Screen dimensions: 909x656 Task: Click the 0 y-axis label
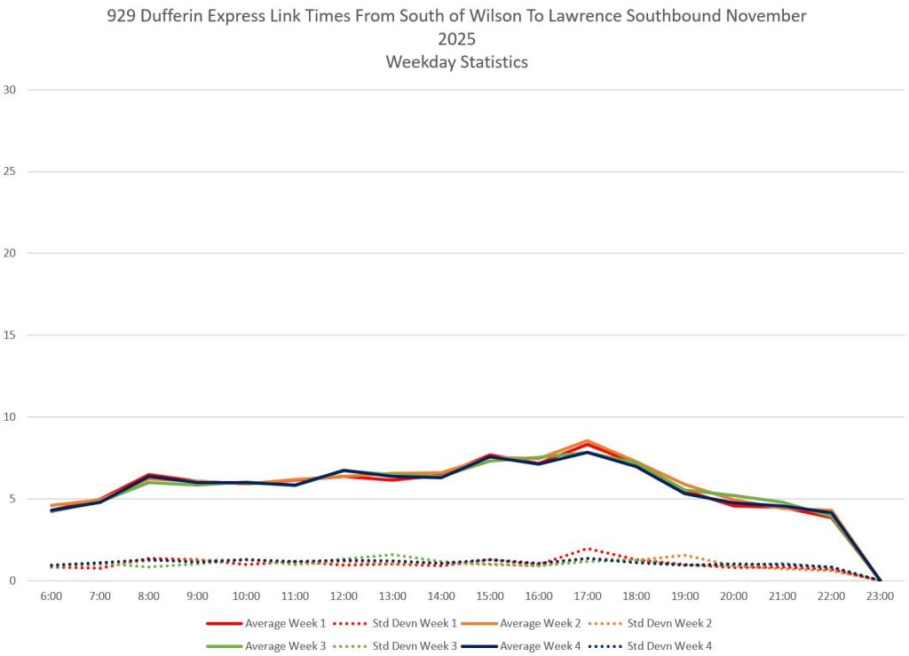pyautogui.click(x=13, y=581)
